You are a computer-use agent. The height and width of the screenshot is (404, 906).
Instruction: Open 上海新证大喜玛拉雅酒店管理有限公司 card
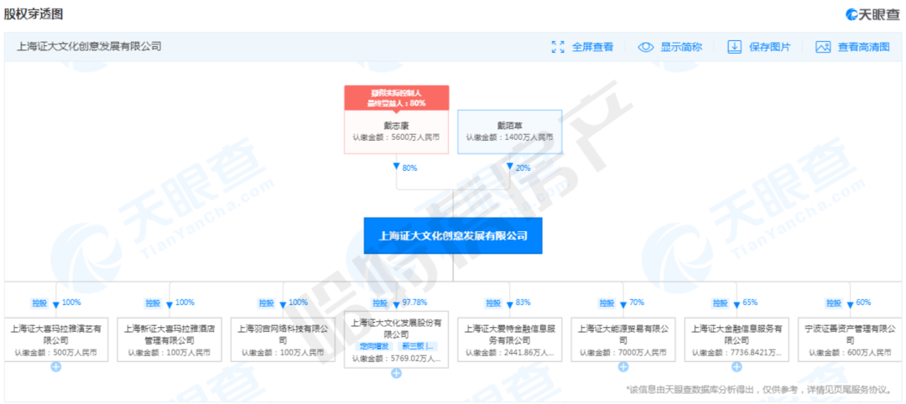pos(169,339)
